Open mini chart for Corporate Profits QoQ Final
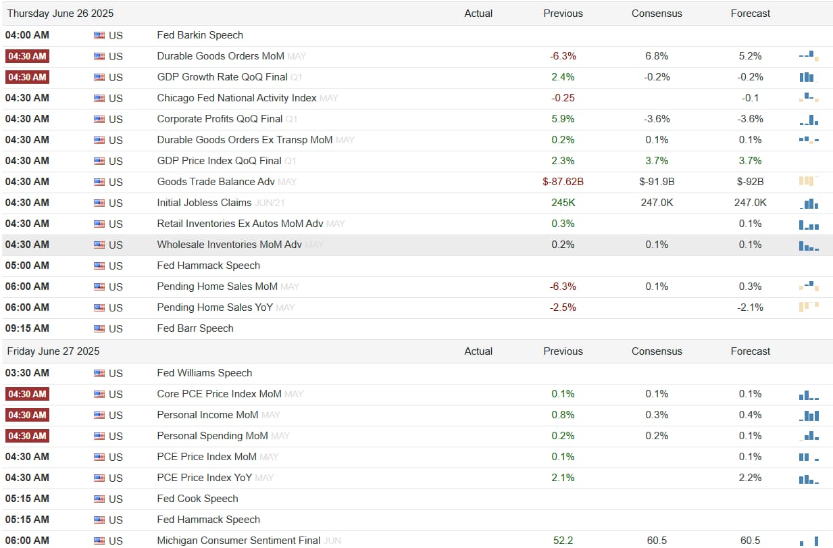The image size is (833, 548). pyautogui.click(x=809, y=119)
